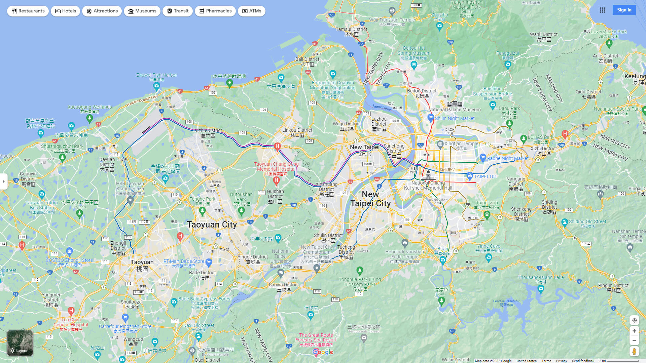Viewport: 646px width, 363px height.
Task: Find Pharmacies with the pharmacy icon chip
Action: tap(215, 11)
